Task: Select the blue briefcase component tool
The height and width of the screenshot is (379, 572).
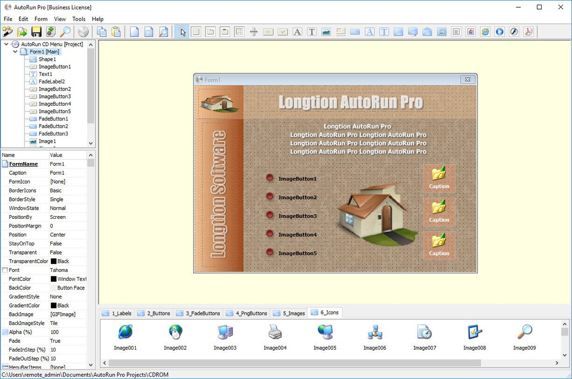Action: tap(427, 32)
